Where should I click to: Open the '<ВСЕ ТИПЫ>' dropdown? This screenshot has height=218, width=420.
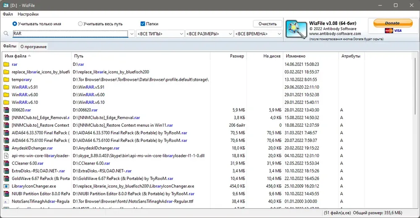[160, 34]
